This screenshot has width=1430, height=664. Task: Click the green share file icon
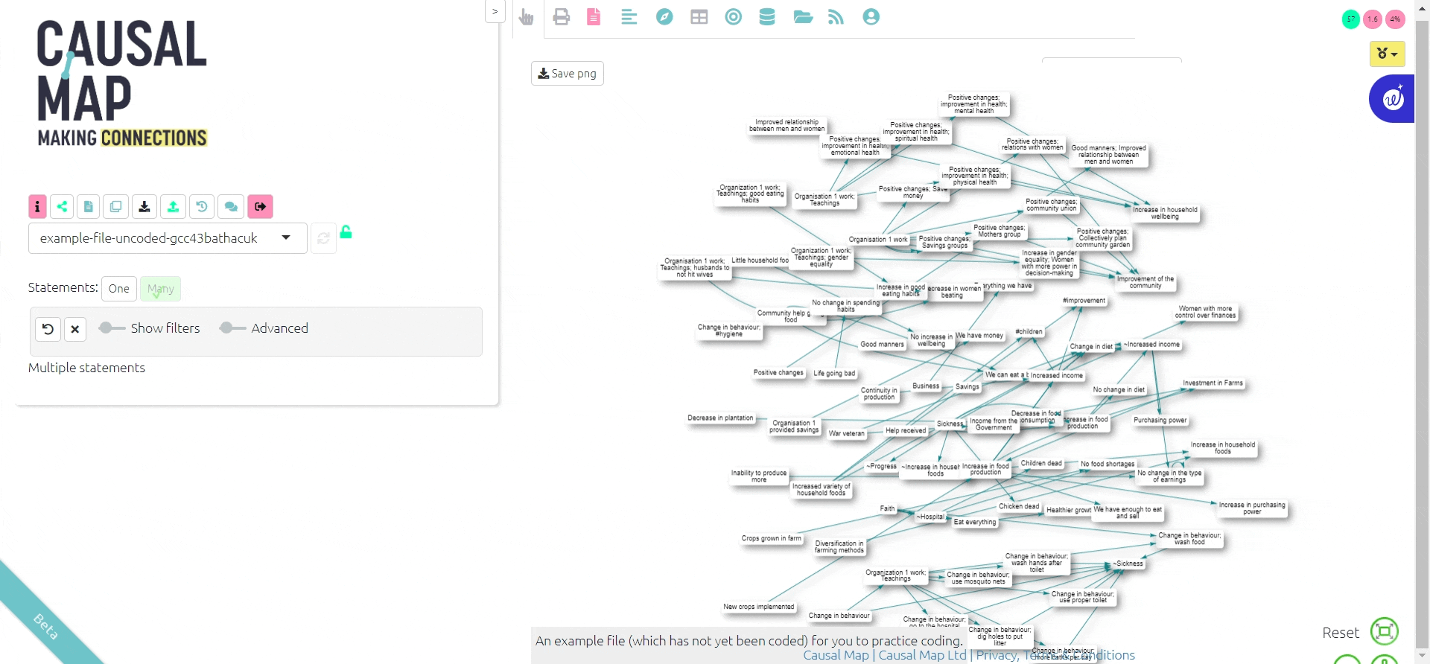62,206
